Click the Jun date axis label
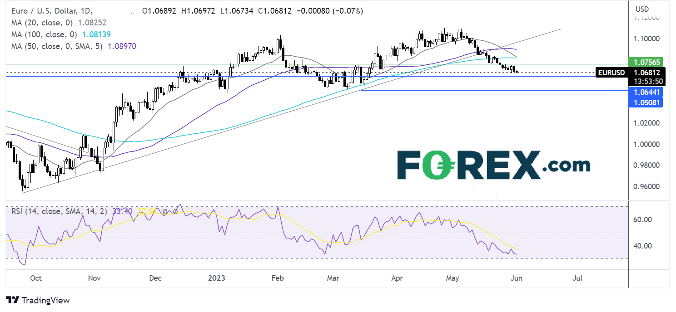 pos(517,278)
